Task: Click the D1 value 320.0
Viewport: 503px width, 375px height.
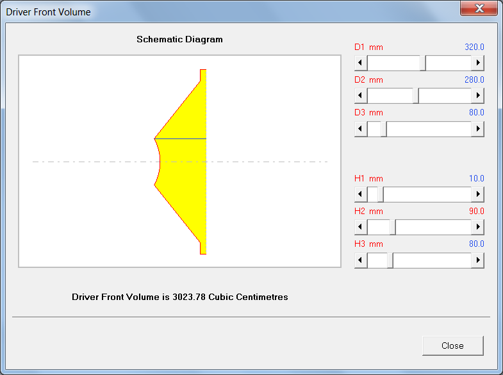Action: (474, 47)
